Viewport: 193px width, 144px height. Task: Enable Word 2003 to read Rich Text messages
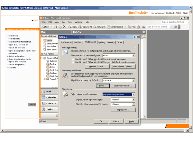click(x=73, y=62)
